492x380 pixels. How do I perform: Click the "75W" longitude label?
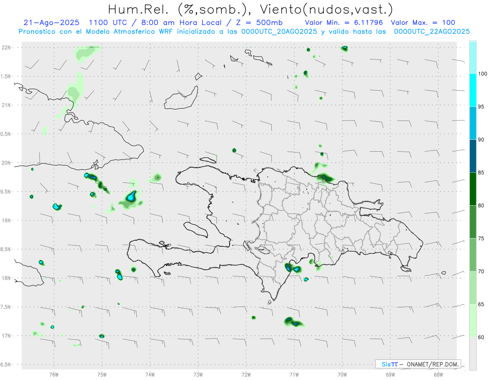coord(102,374)
